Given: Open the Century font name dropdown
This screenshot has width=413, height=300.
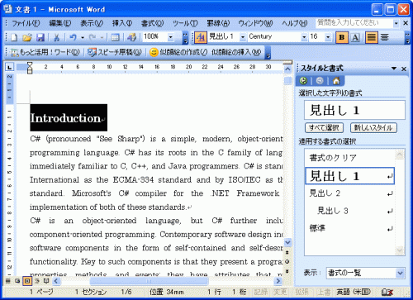Looking at the screenshot, I should coord(304,37).
